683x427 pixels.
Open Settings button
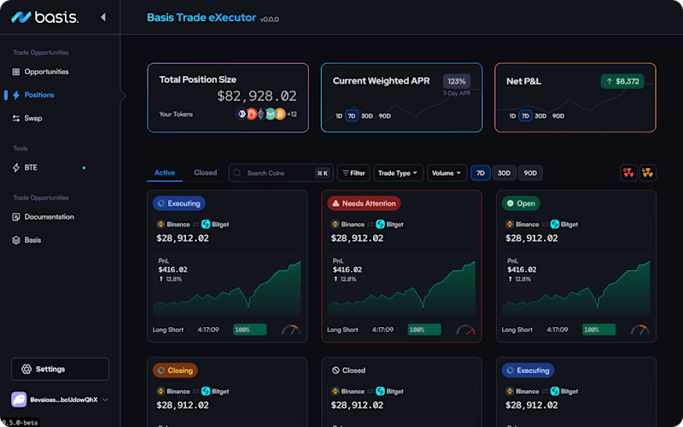click(60, 369)
